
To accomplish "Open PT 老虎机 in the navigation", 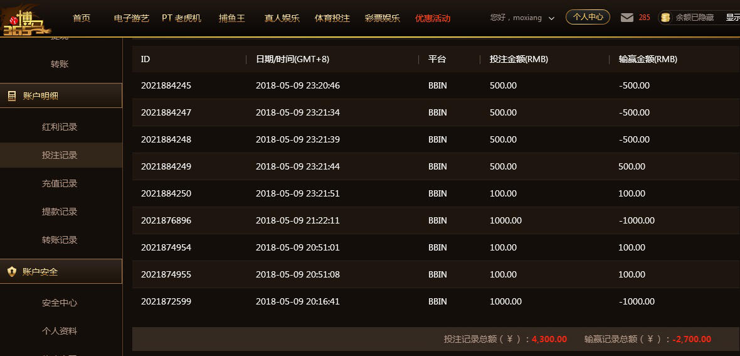I will pos(182,18).
